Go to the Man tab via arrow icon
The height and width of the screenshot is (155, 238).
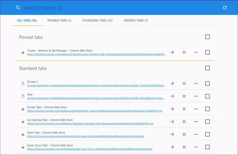click(172, 96)
